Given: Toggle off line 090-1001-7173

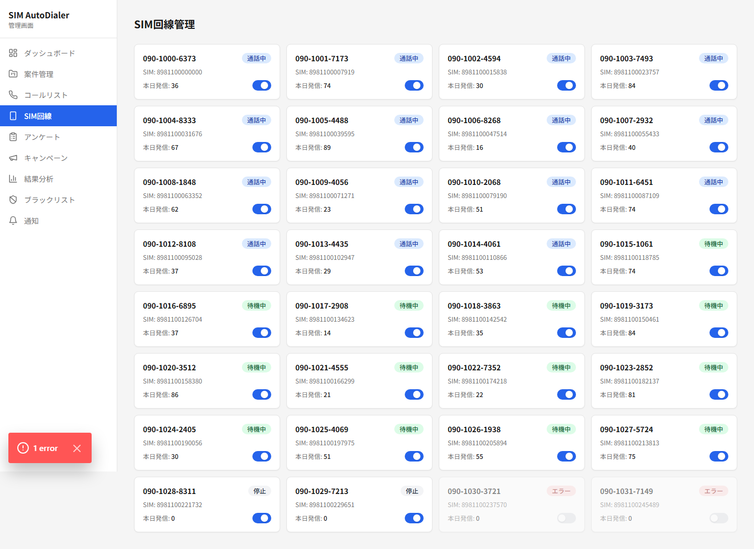Looking at the screenshot, I should pyautogui.click(x=414, y=85).
